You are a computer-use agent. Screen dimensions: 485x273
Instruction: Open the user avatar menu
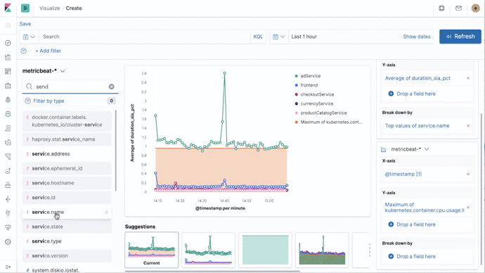(475, 8)
